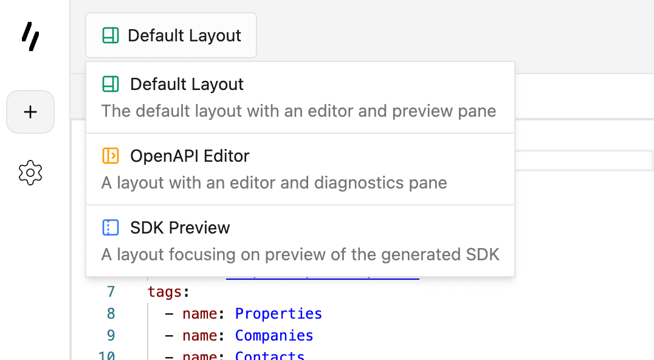Click the green Default Layout icon in the menu

pyautogui.click(x=110, y=84)
